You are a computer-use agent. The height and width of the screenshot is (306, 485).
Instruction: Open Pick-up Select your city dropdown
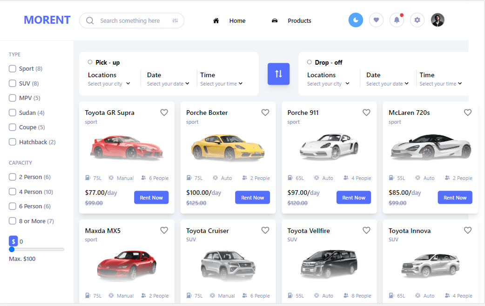tap(109, 84)
